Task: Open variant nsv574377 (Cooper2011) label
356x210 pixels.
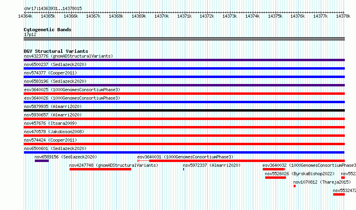Action: click(x=50, y=73)
